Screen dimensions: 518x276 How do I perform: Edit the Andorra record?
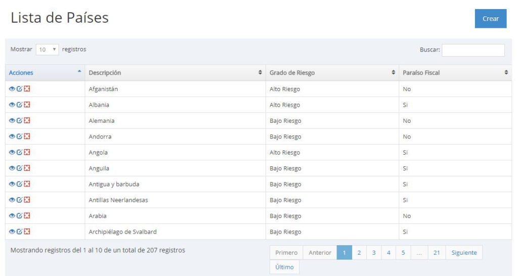click(20, 136)
